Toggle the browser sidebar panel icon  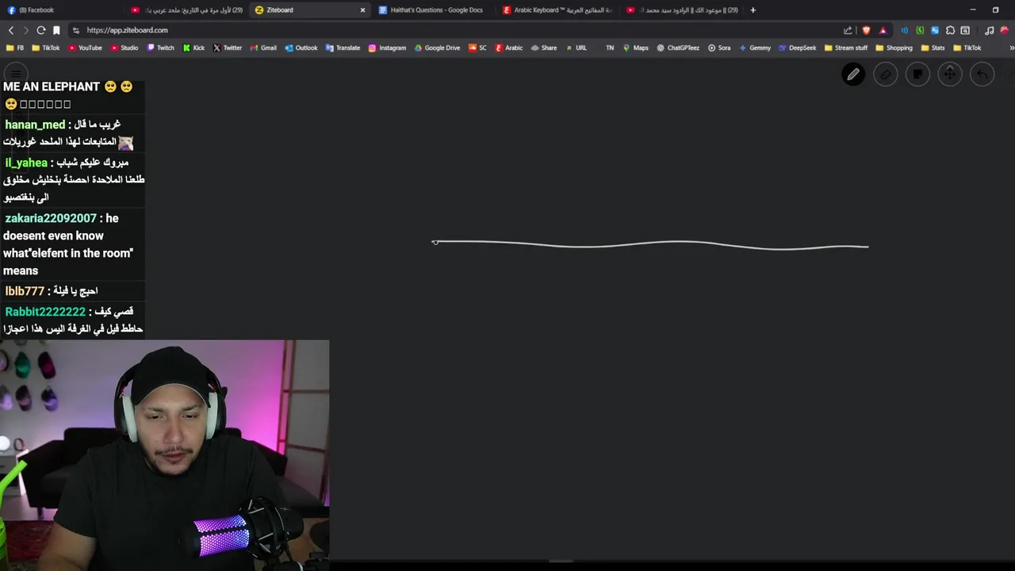(x=965, y=30)
